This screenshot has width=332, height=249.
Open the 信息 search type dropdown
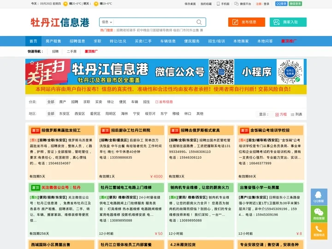(x=107, y=22)
